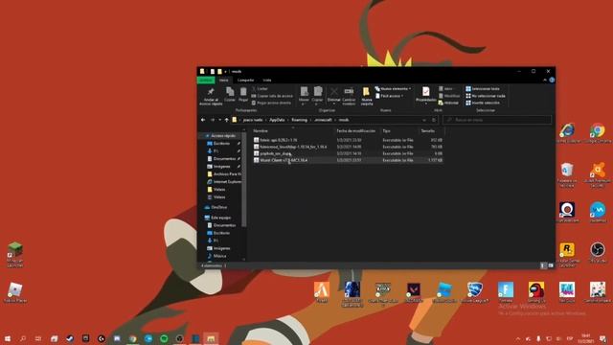Screen dimensions: 613x345
Task: Open the Copiar a dropdown
Action: [x=317, y=96]
